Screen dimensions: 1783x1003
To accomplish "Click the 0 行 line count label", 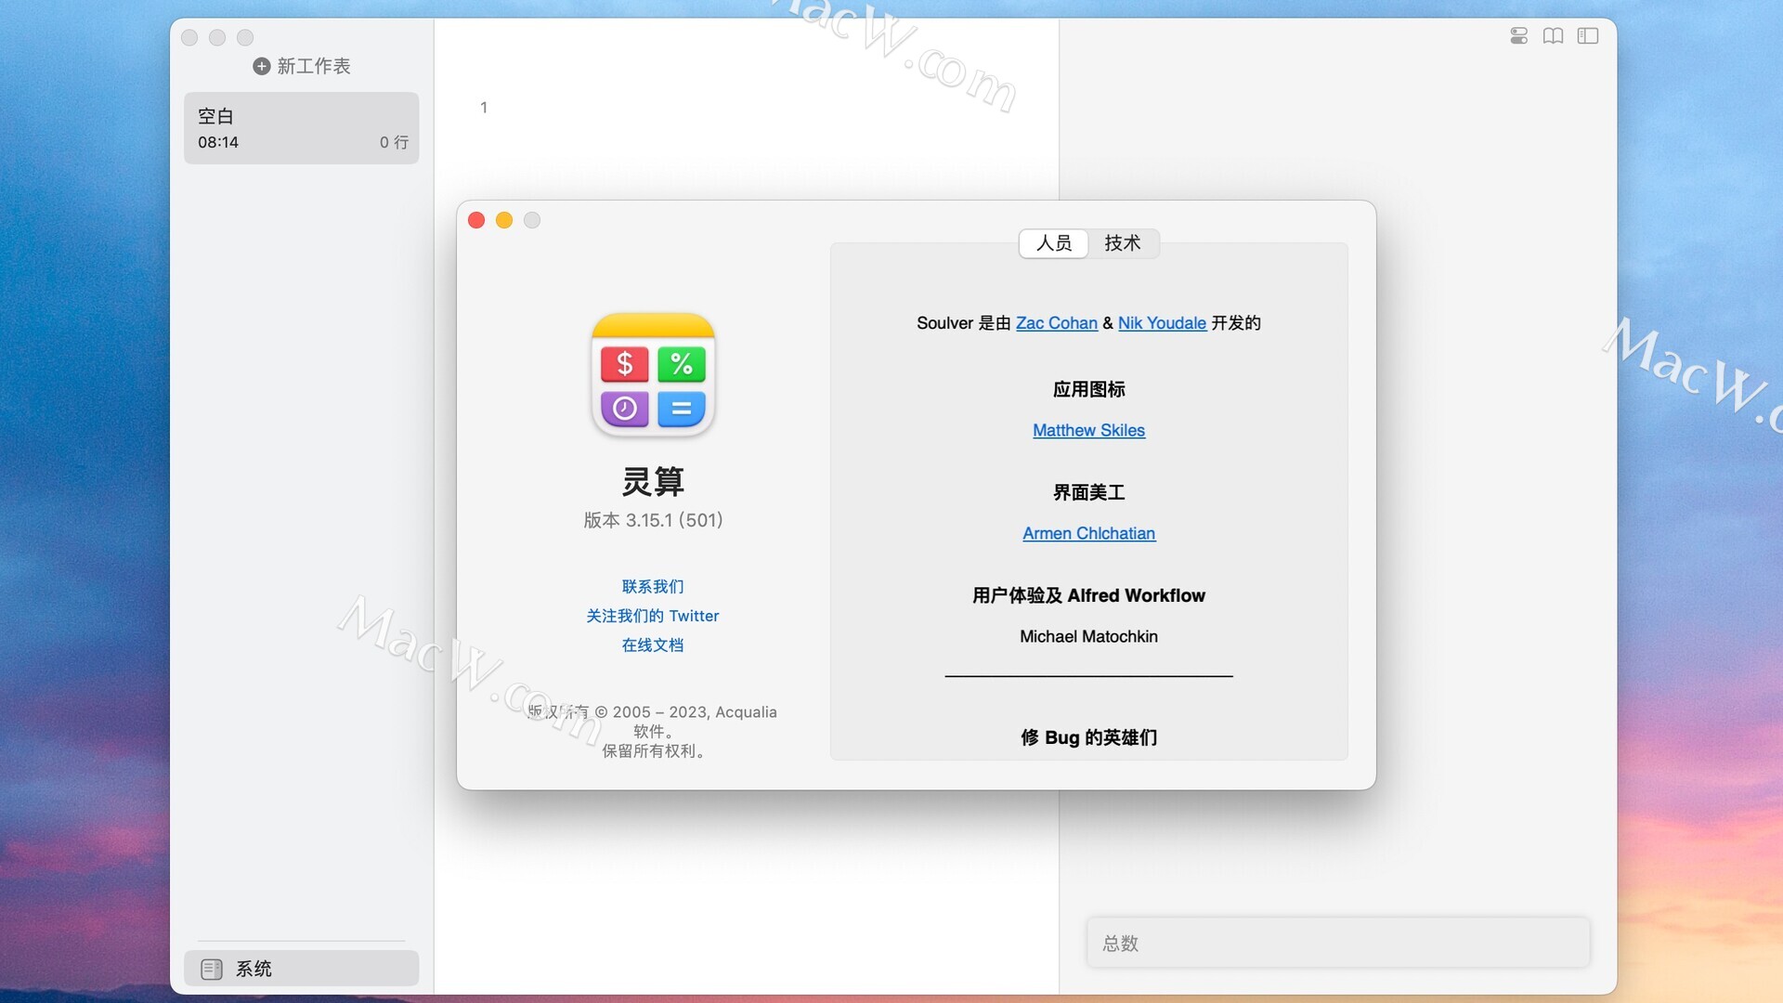I will pos(394,142).
